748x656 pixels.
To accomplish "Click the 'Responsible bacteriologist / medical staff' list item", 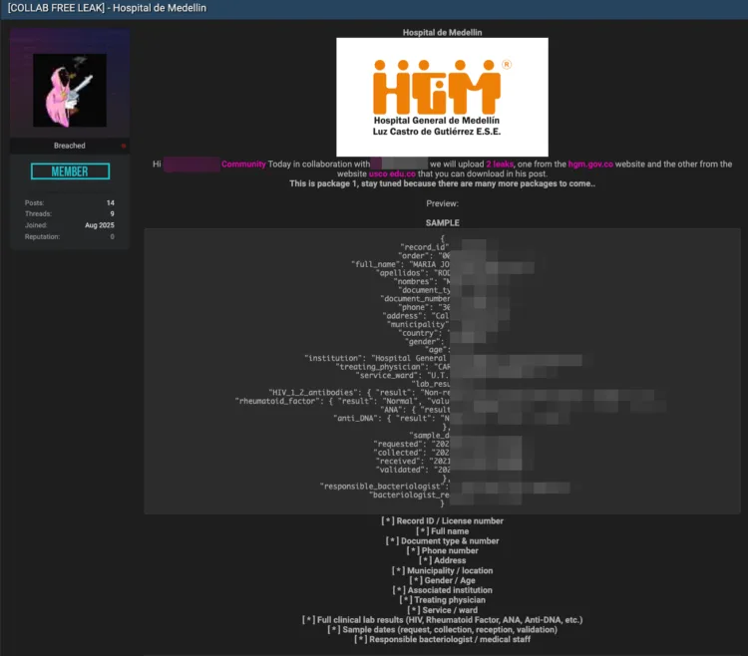I will (442, 640).
